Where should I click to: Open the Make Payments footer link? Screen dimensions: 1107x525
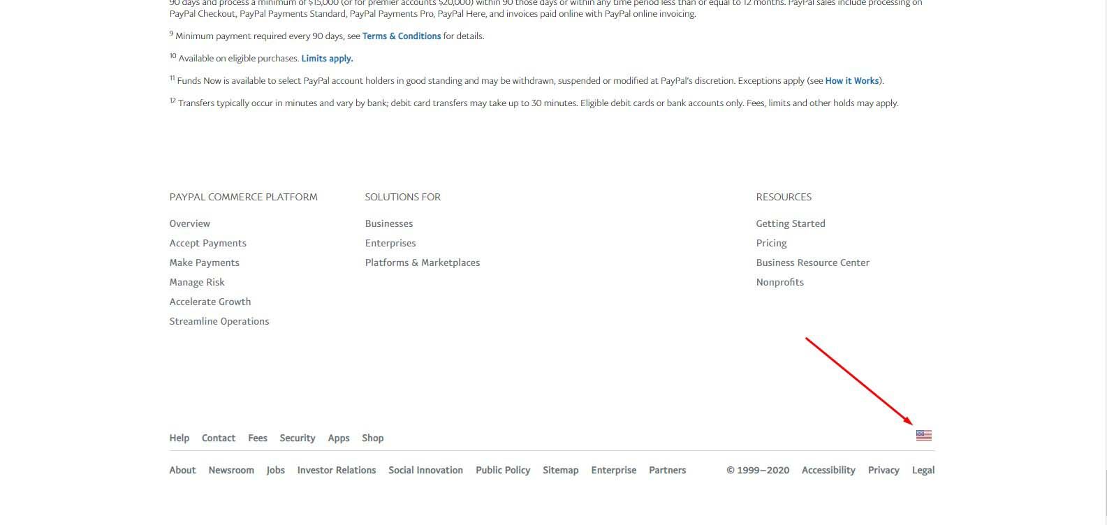point(204,262)
